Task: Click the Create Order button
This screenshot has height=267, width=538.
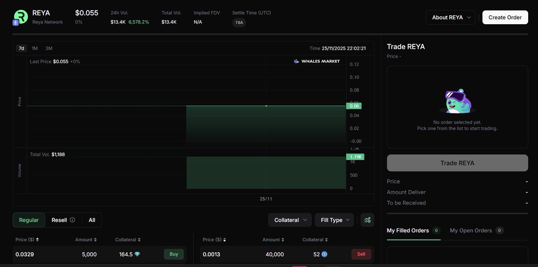Action: coord(505,17)
